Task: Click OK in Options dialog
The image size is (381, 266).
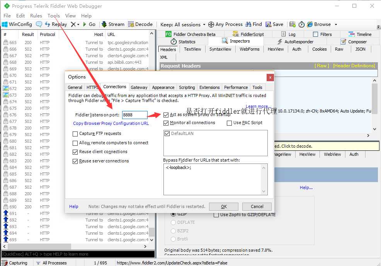Action: (x=224, y=206)
